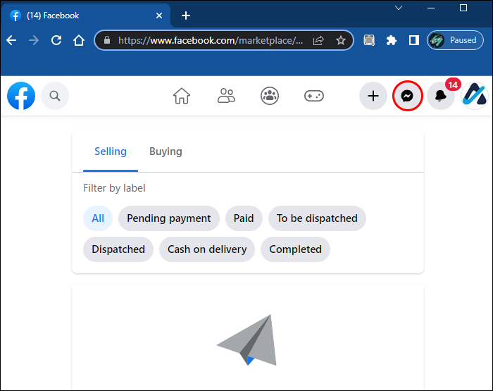The height and width of the screenshot is (391, 493).
Task: Open the Friends icon
Action: [x=226, y=96]
